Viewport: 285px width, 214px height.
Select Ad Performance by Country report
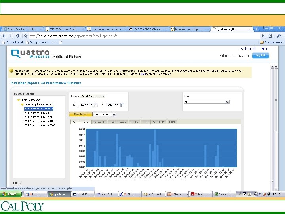tap(39, 121)
